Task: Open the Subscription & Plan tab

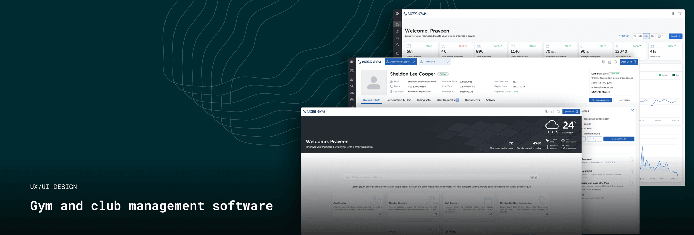Action: [399, 100]
